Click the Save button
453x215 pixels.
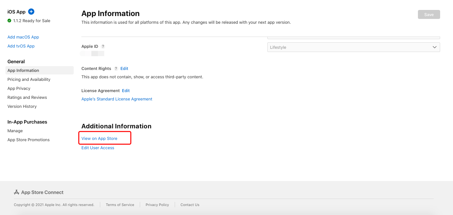(x=429, y=14)
